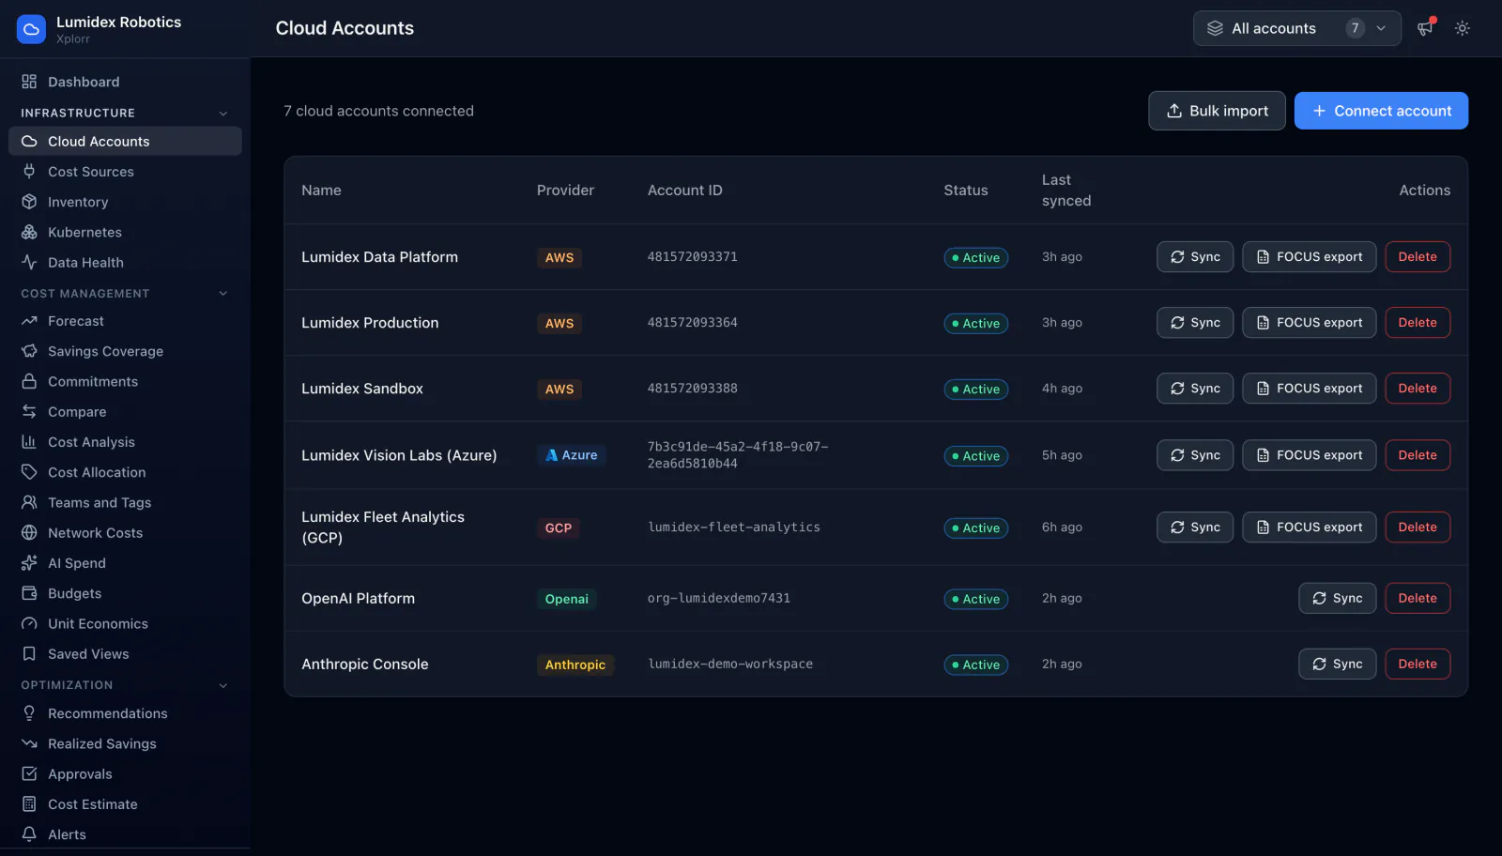The image size is (1502, 856).
Task: Click the Anthropic provider badge
Action: point(575,665)
